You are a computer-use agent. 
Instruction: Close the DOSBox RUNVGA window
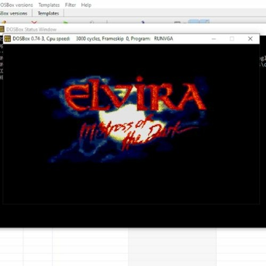click(x=250, y=39)
